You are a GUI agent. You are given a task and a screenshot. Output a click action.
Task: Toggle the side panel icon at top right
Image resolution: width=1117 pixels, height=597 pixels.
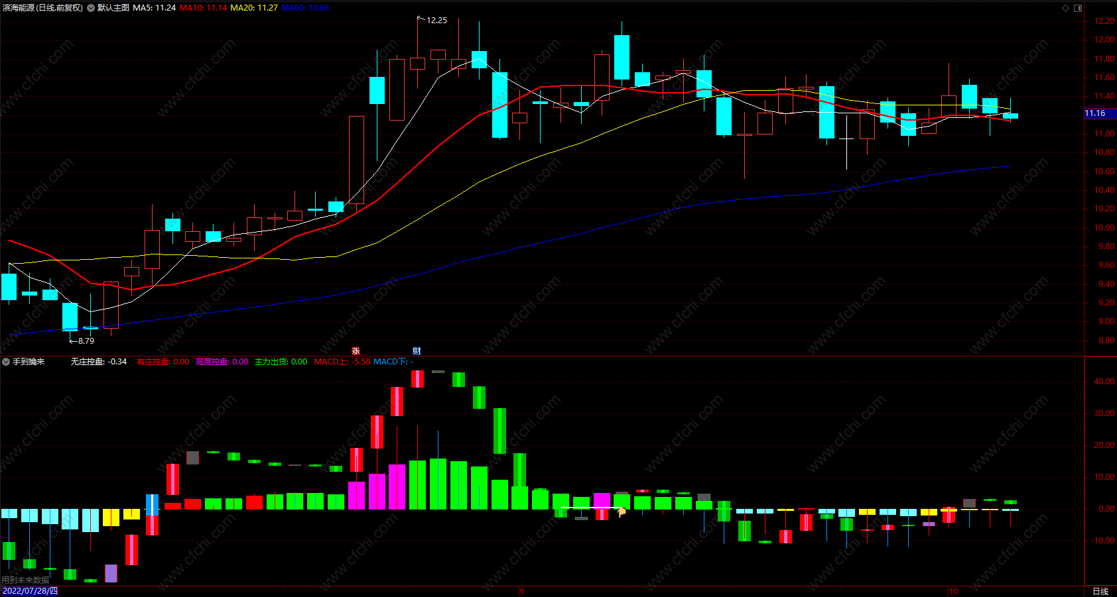1078,8
